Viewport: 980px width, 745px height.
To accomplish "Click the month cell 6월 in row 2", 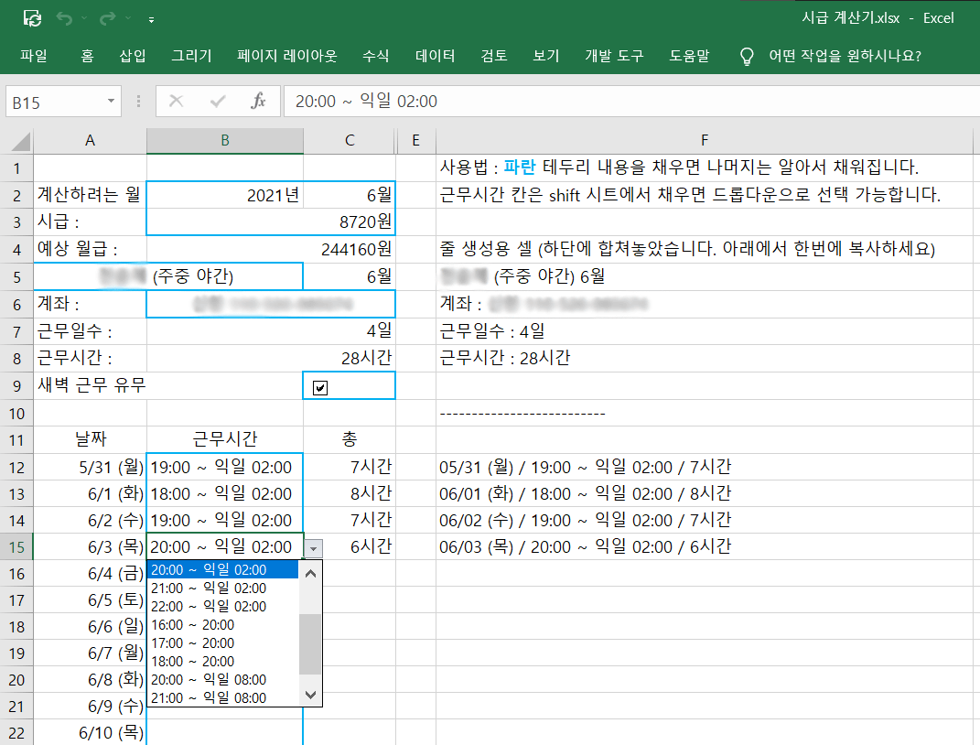I will 350,195.
